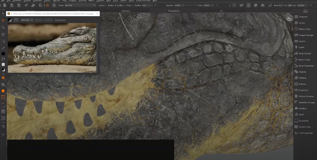Click the checkerboard alpha icon in image viewer

(10, 20)
